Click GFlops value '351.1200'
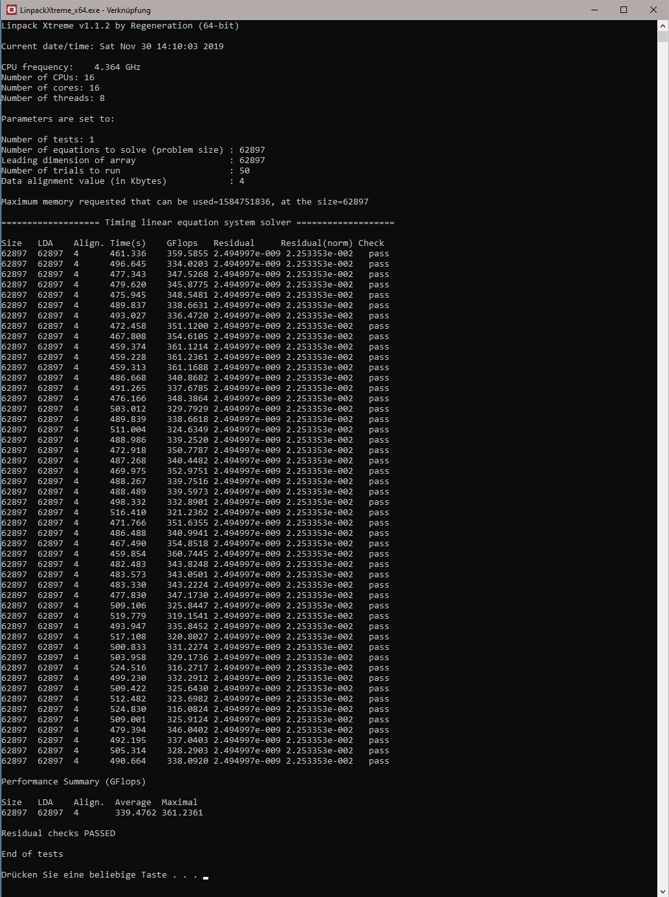This screenshot has width=669, height=897. coord(188,326)
